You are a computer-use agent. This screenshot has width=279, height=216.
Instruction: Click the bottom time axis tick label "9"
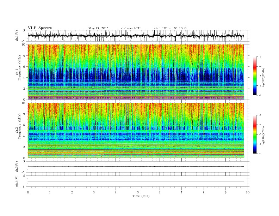tap(225, 192)
